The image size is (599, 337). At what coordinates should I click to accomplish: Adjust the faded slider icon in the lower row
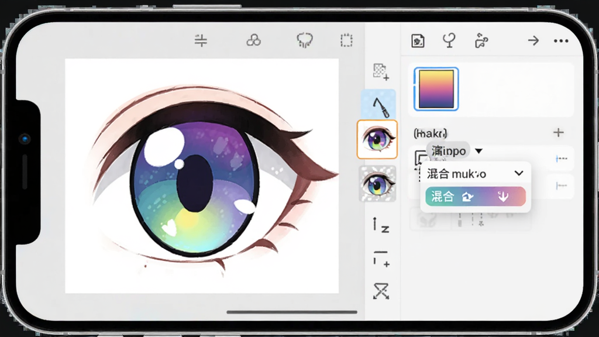(x=561, y=185)
